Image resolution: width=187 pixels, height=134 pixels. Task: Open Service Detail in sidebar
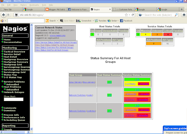pyautogui.click(x=12, y=54)
